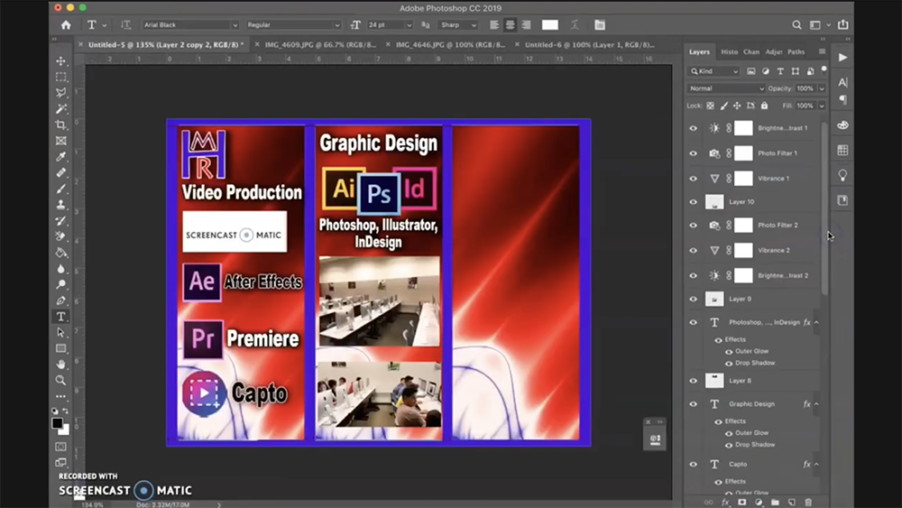902x508 pixels.
Task: Click center text alignment button
Action: [x=511, y=24]
